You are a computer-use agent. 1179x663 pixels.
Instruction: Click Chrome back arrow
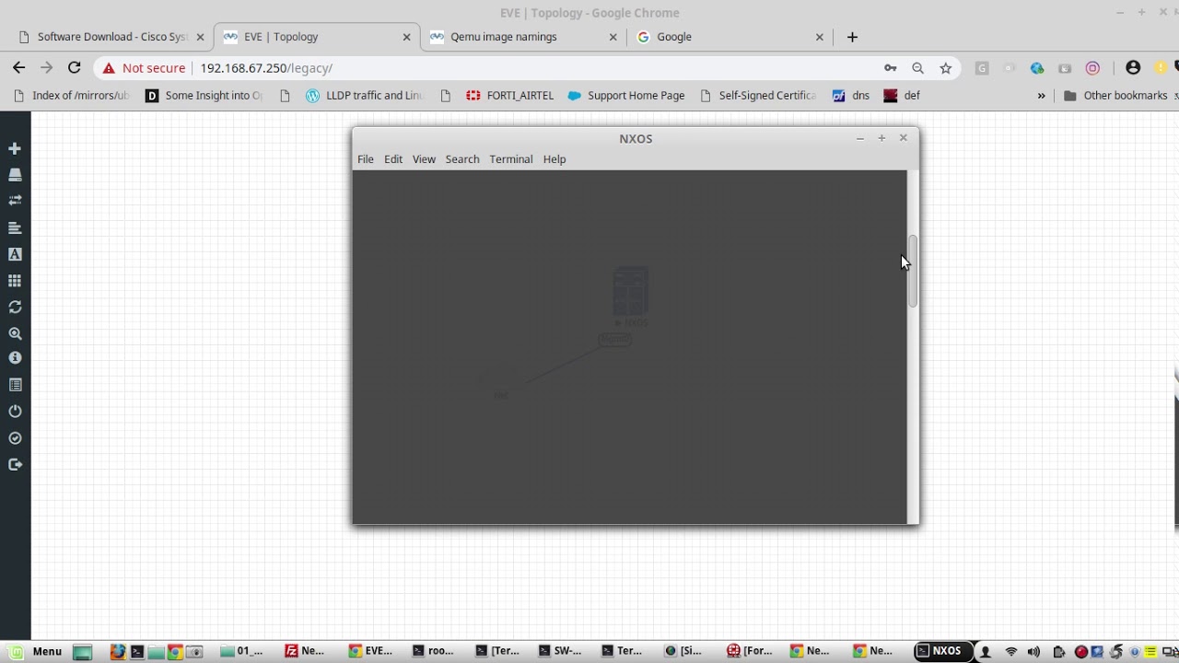click(x=19, y=67)
